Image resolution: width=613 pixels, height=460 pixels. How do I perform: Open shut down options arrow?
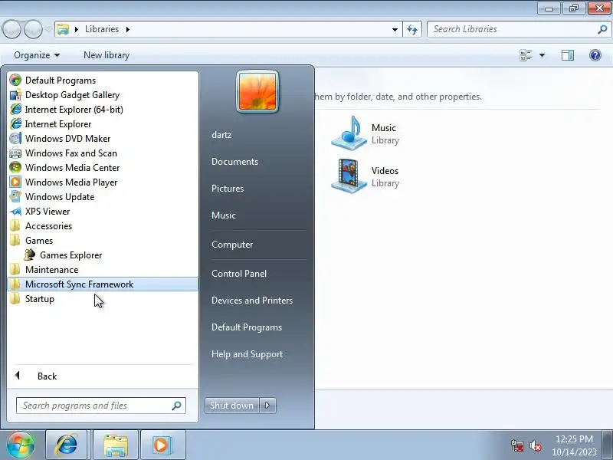tap(267, 406)
